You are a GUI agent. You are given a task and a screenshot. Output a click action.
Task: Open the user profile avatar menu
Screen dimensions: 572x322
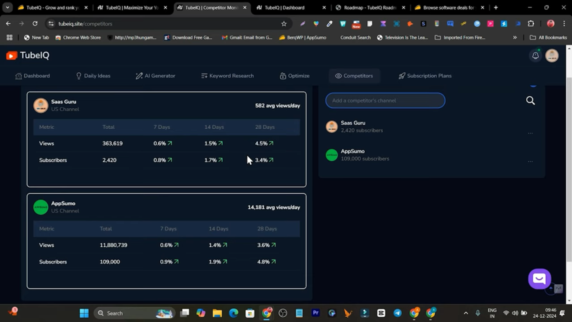pos(552,56)
